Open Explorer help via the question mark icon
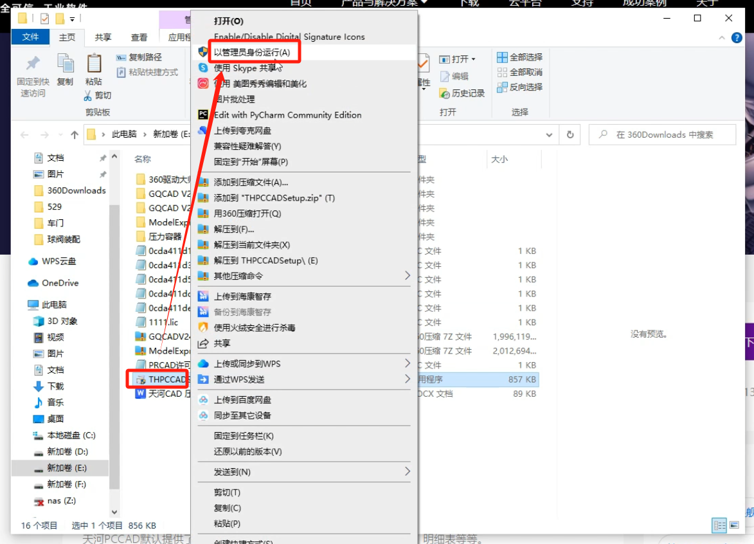 736,37
